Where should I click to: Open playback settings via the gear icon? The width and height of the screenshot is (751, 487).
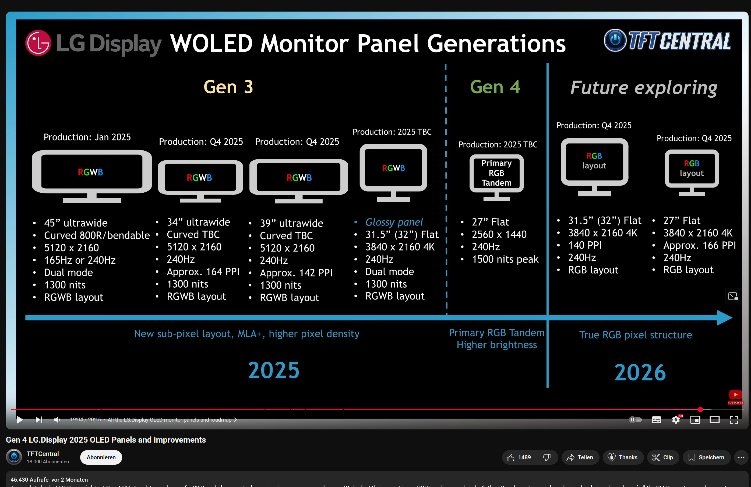(676, 420)
